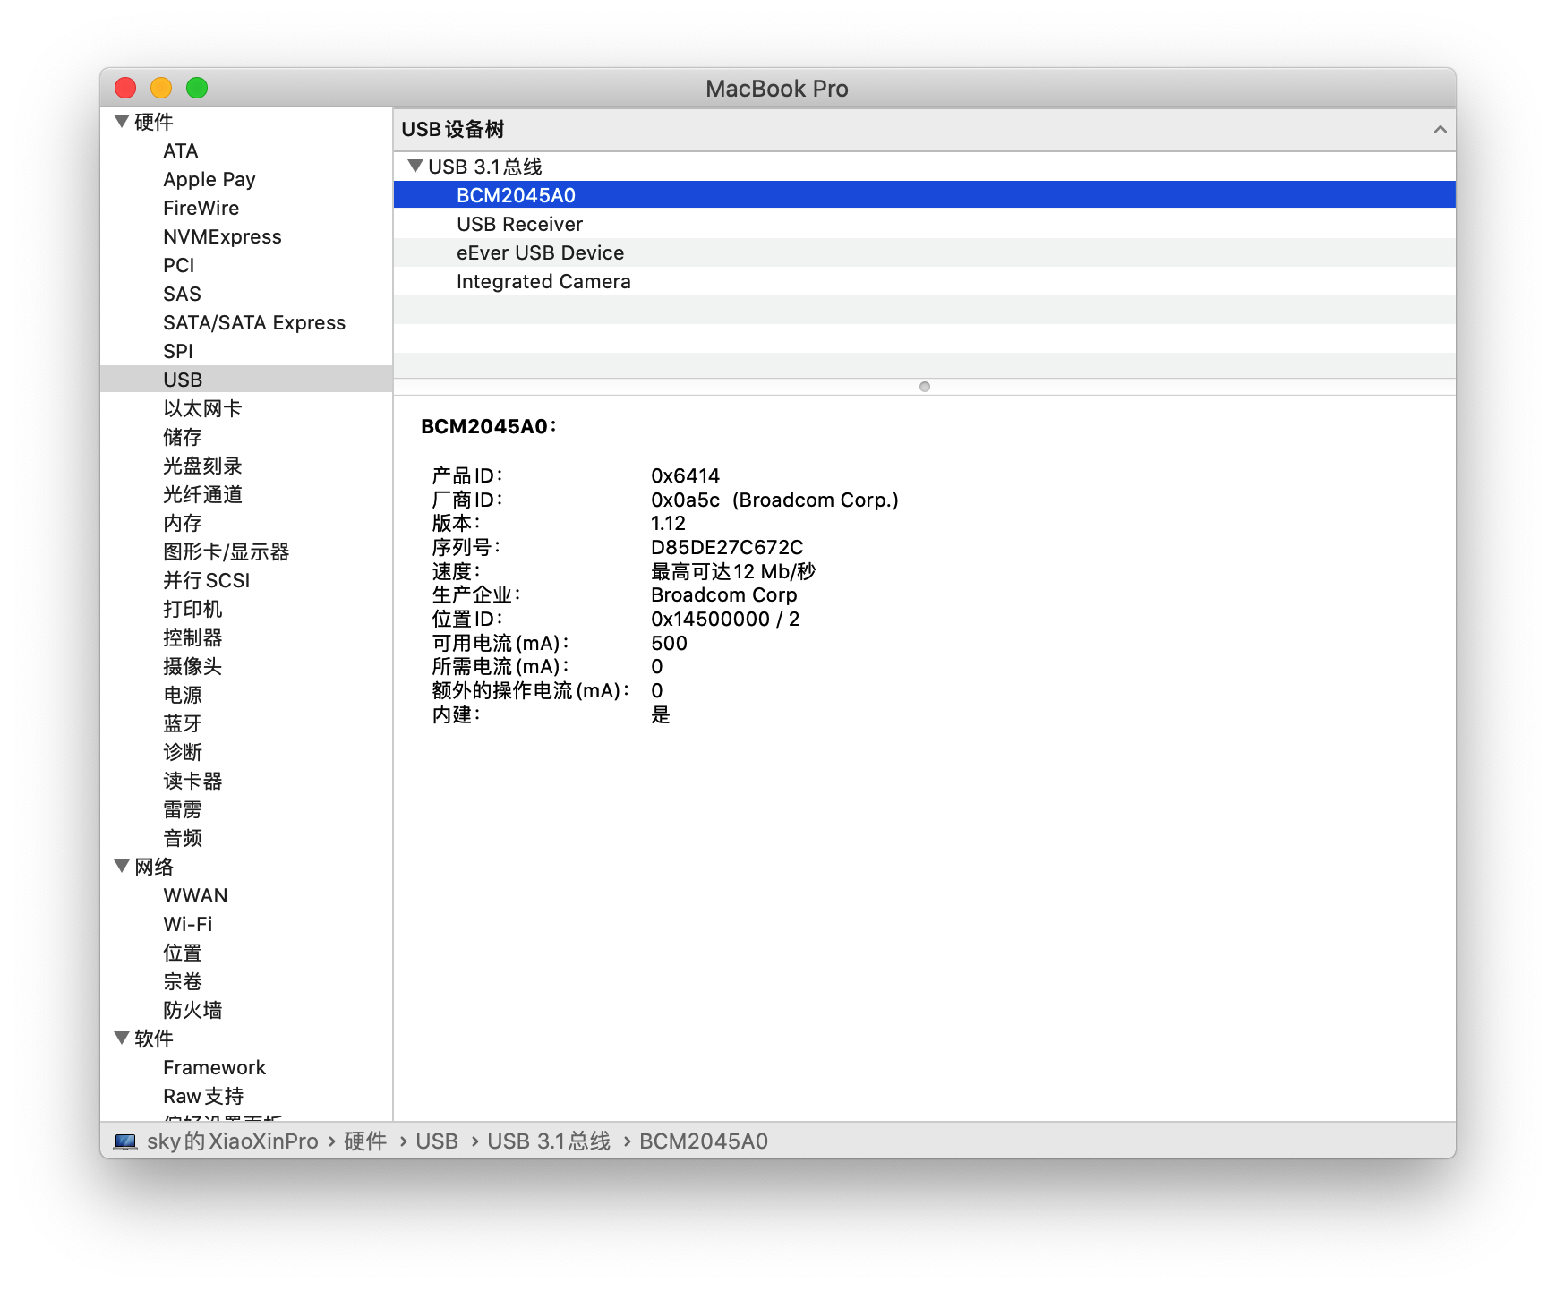Click BCM2045A0 in the bottom path bar
1556x1291 pixels.
pyautogui.click(x=704, y=1141)
